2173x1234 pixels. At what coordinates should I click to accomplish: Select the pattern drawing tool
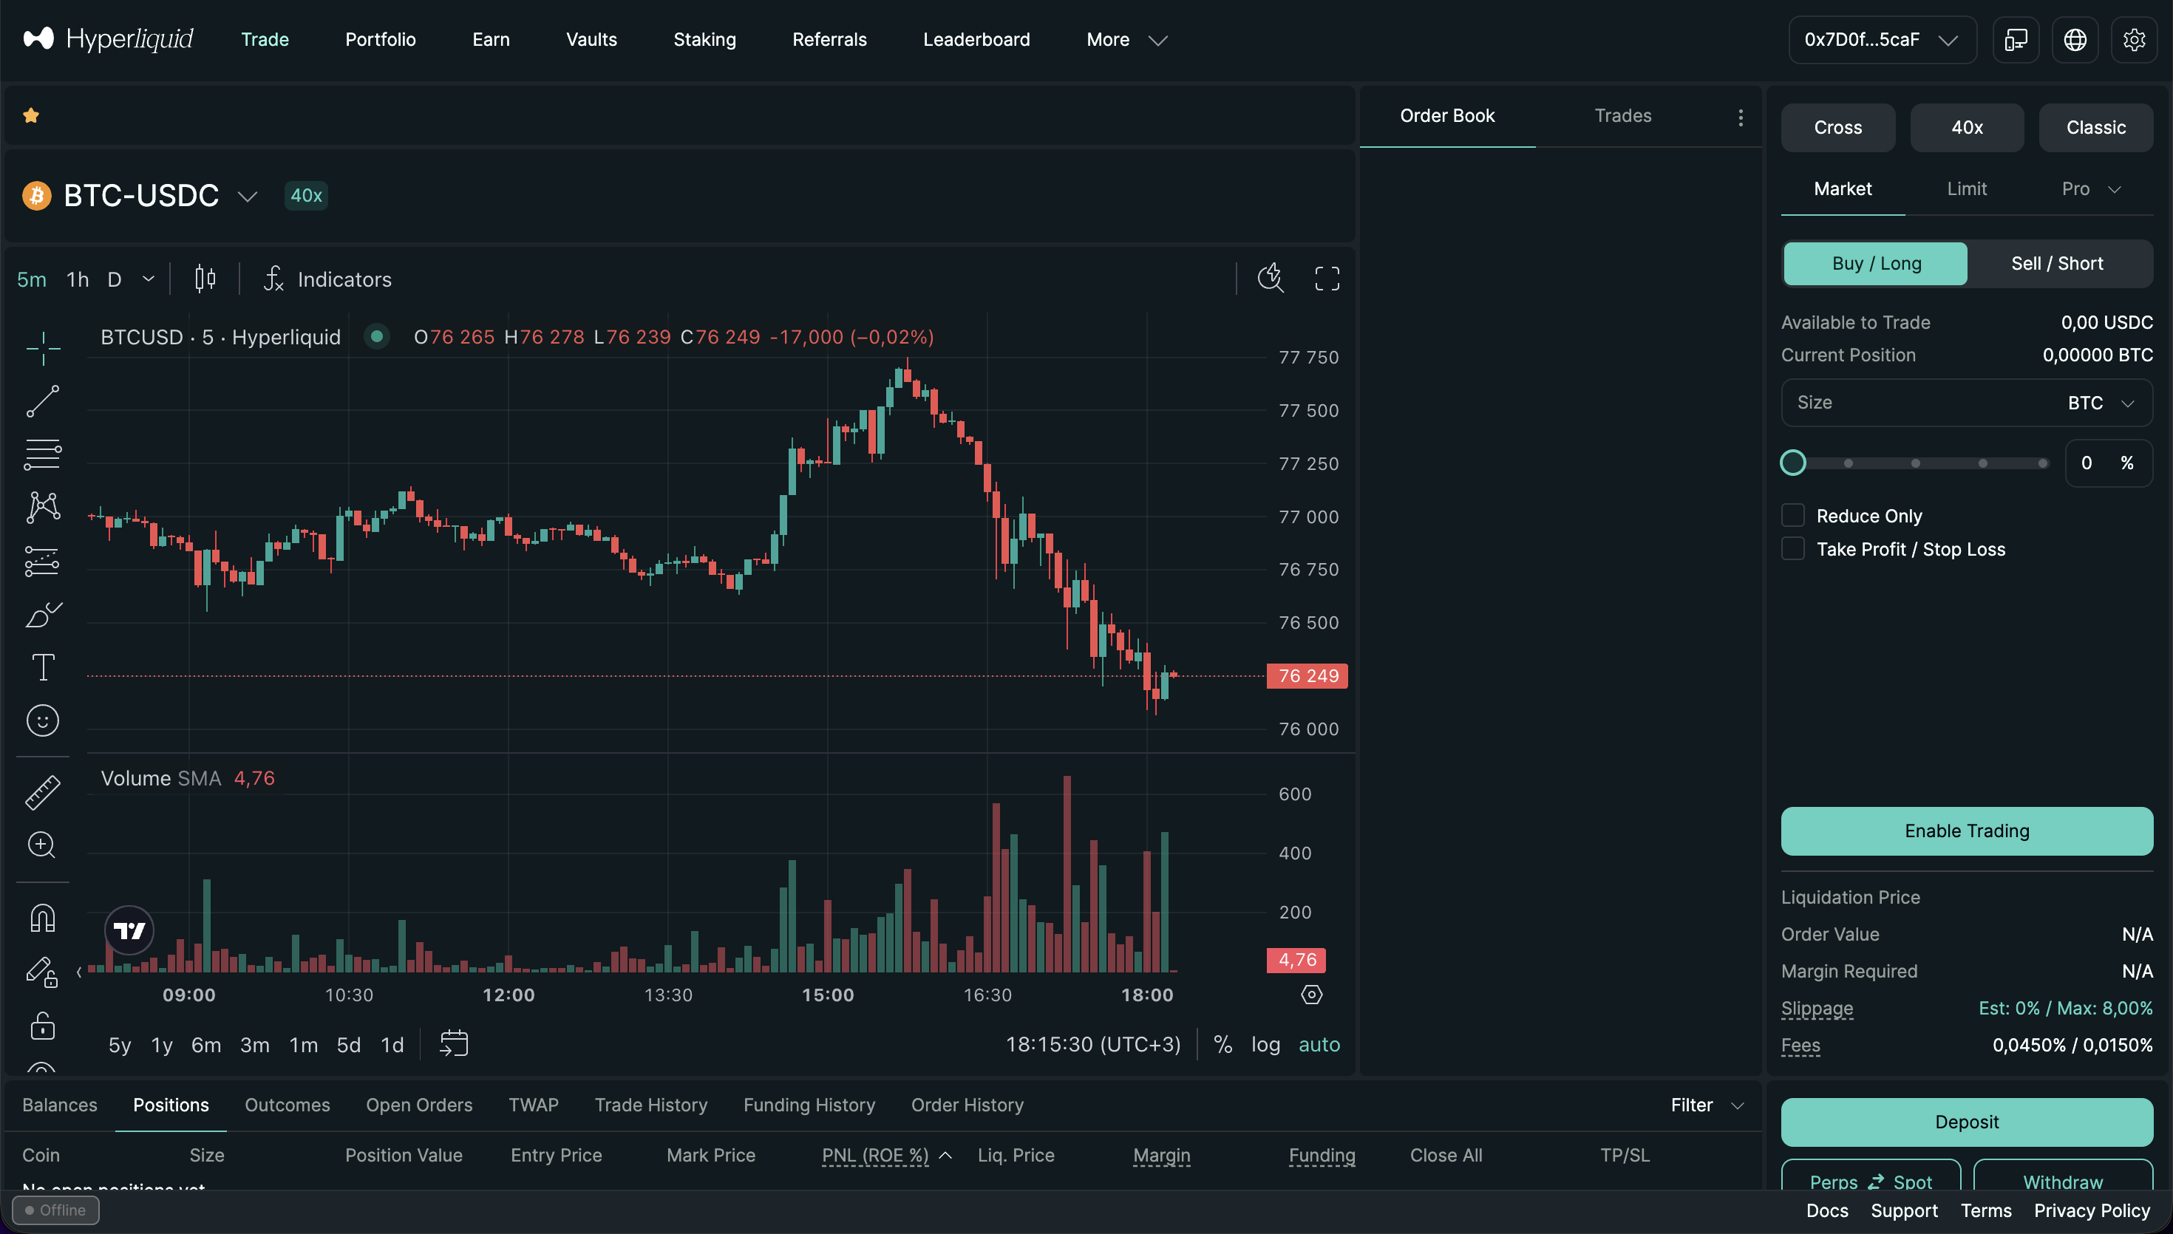click(42, 508)
